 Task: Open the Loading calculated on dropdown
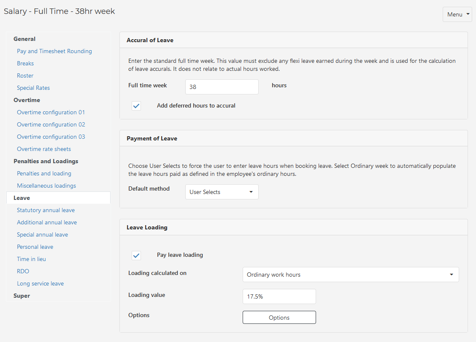pos(350,275)
